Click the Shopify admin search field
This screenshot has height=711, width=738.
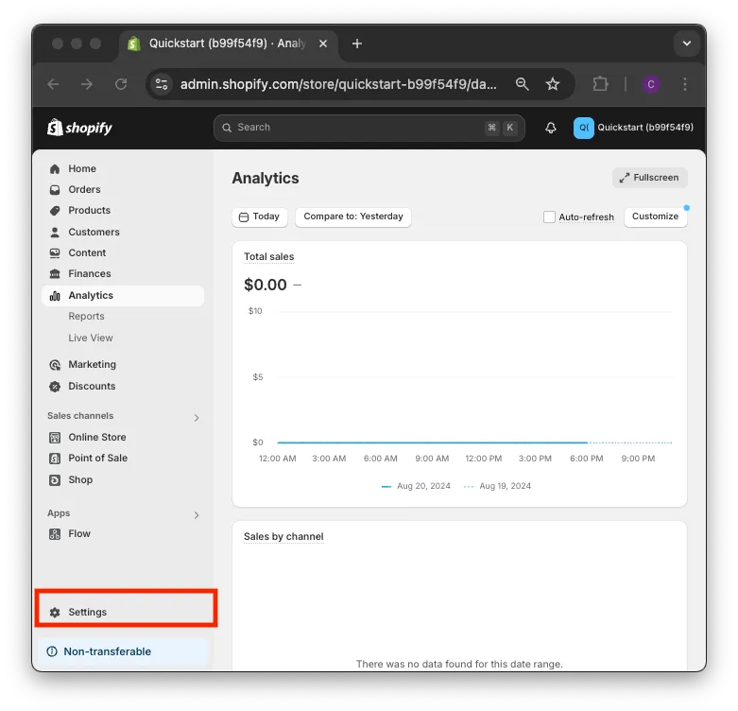pyautogui.click(x=369, y=128)
